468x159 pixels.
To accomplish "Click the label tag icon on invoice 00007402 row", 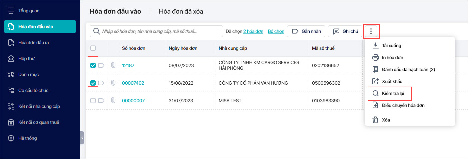I will tap(101, 83).
